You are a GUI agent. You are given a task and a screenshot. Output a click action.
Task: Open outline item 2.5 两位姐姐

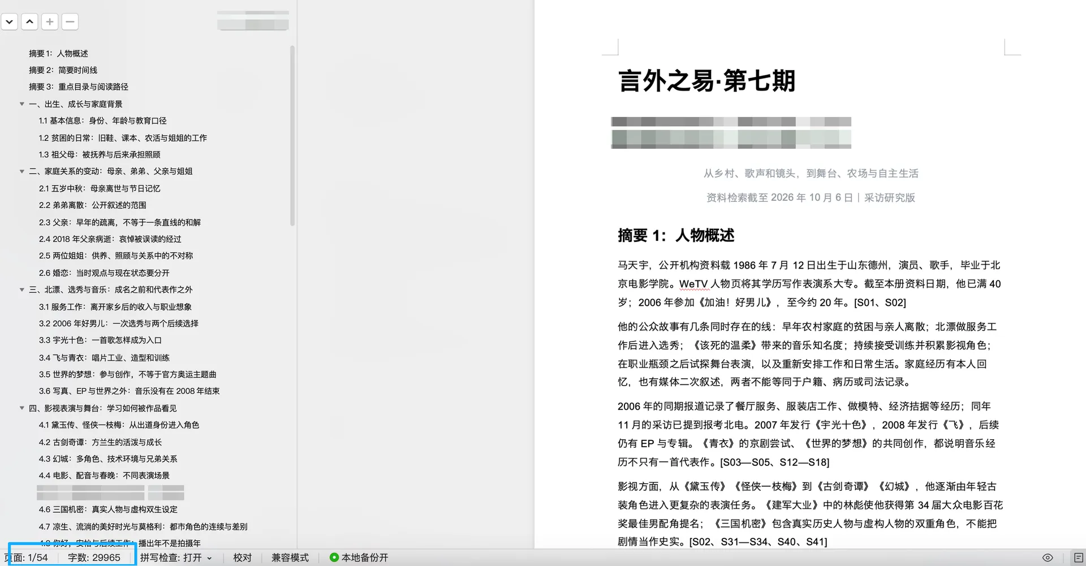pyautogui.click(x=116, y=256)
